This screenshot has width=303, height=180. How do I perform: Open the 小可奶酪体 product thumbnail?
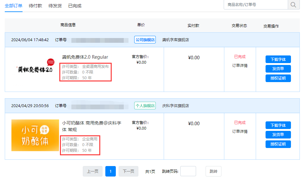(35, 135)
